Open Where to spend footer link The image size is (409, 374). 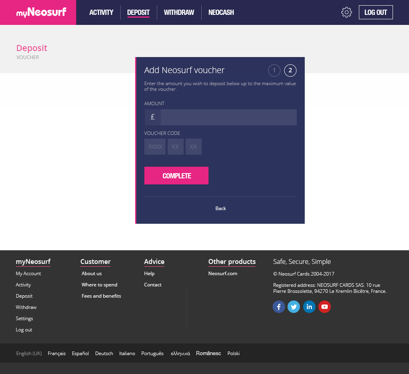click(x=99, y=284)
